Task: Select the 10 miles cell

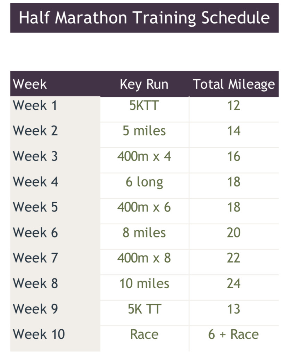Action: coord(144,284)
